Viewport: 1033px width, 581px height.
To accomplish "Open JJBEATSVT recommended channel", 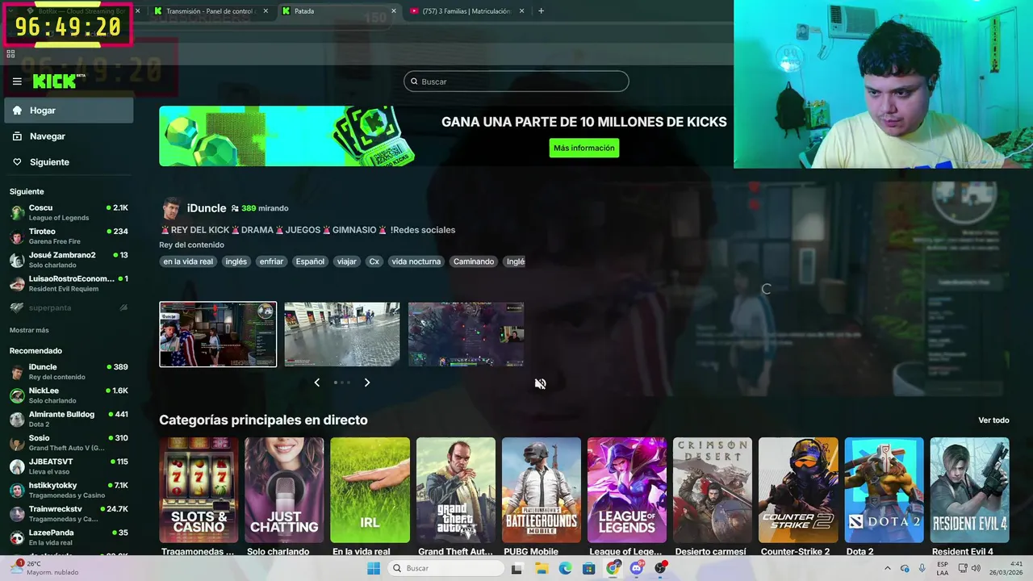I will [x=69, y=466].
